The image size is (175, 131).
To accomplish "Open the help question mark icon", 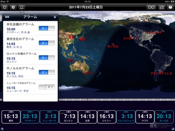I will click(170, 7).
